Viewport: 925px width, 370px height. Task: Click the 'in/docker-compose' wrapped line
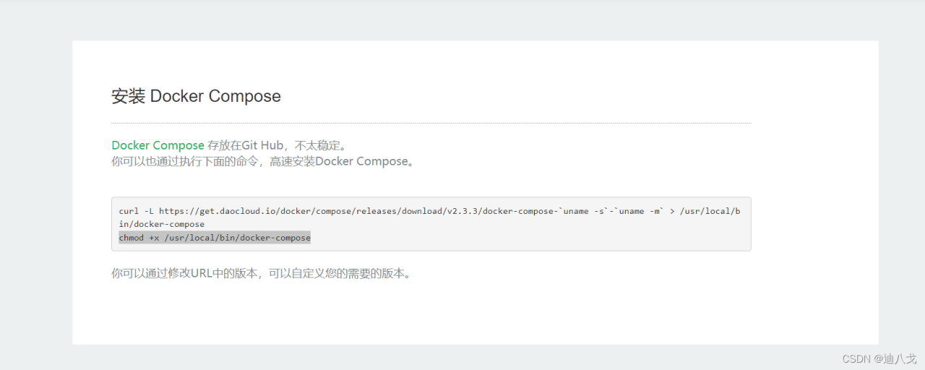[x=162, y=224]
